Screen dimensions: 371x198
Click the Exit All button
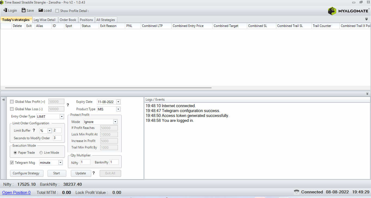tap(110, 173)
